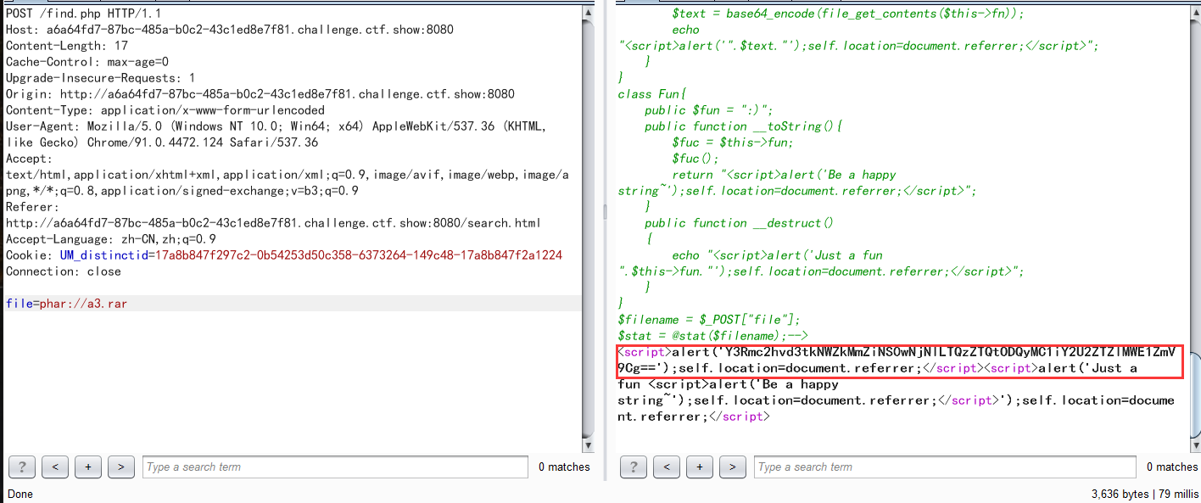Viewport: 1201px width, 503px height.
Task: Click the 'class Fun{' line in response
Action: (651, 94)
